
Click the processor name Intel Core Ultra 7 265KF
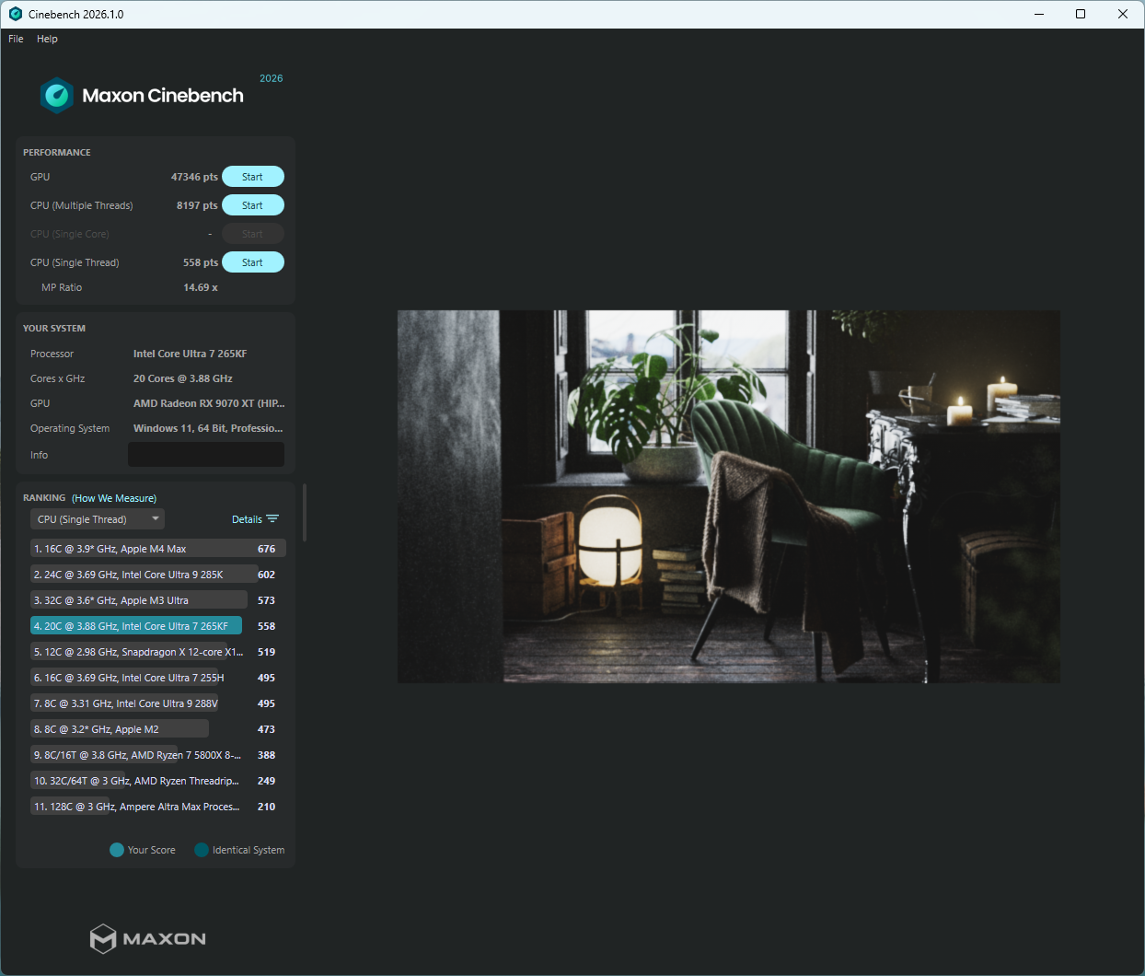(x=190, y=354)
